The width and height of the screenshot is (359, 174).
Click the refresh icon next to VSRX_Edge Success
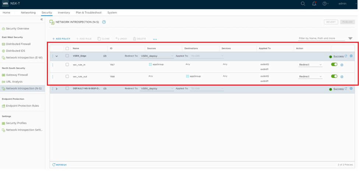pos(346,56)
